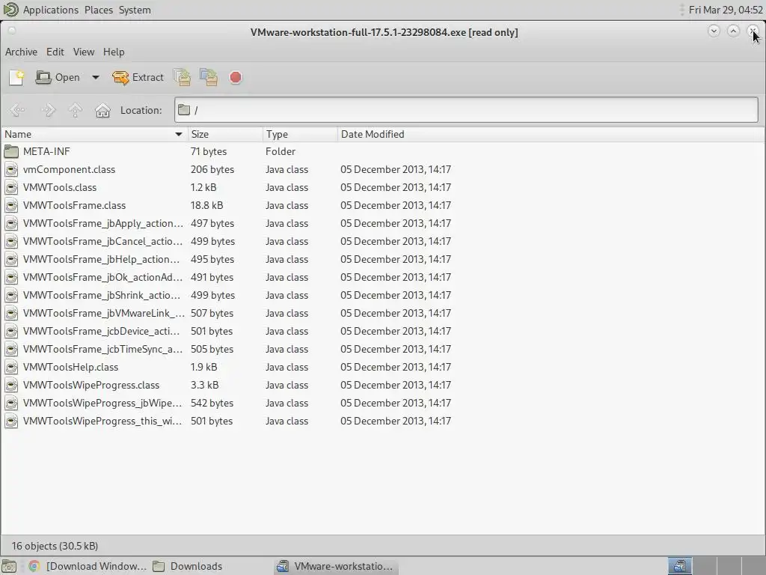The height and width of the screenshot is (575, 766).
Task: Open the Applications menu in top panel
Action: pyautogui.click(x=50, y=10)
